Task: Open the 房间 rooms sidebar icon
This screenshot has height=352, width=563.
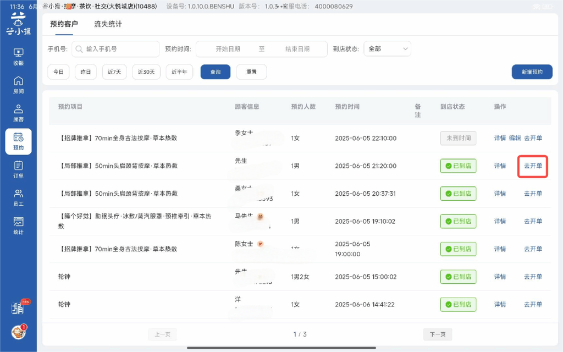Action: coord(18,85)
